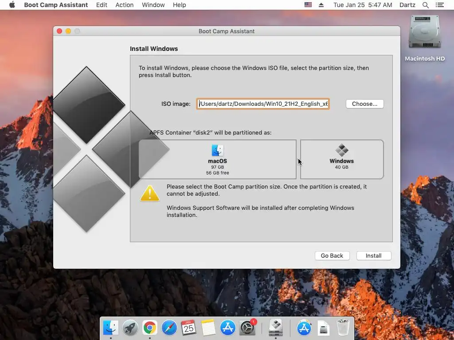Click the US flag input source icon
Image resolution: width=454 pixels, height=340 pixels.
pyautogui.click(x=308, y=5)
